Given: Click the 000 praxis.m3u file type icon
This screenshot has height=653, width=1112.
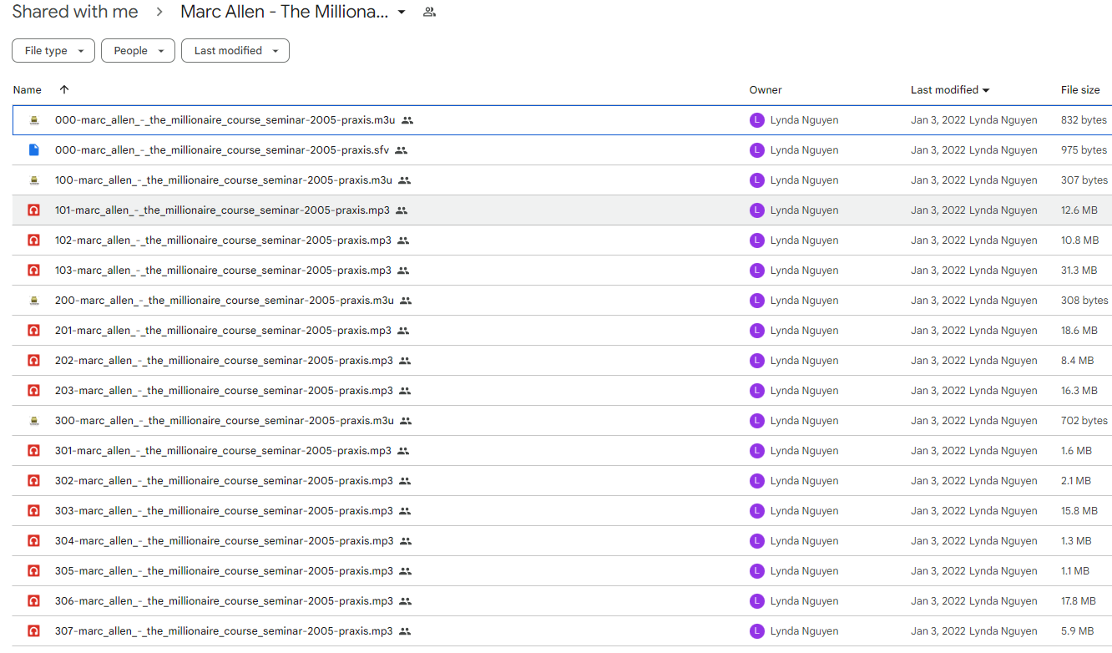Looking at the screenshot, I should (33, 120).
